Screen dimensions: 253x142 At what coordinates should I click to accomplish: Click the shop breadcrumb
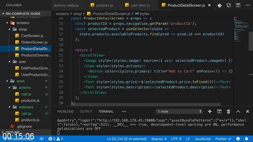click(x=77, y=14)
